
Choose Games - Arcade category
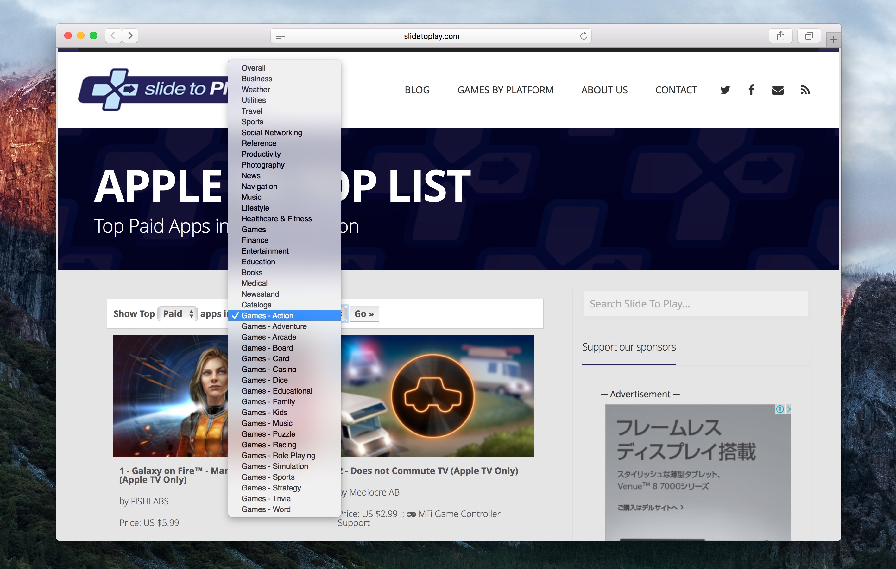[x=285, y=337]
